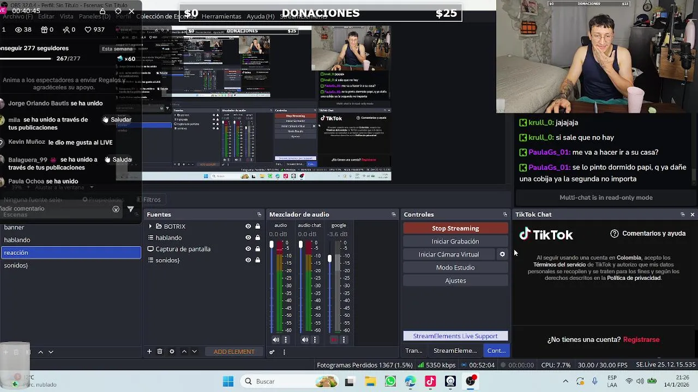
Task: Unmute the google channel speaker icon
Action: coord(334,340)
